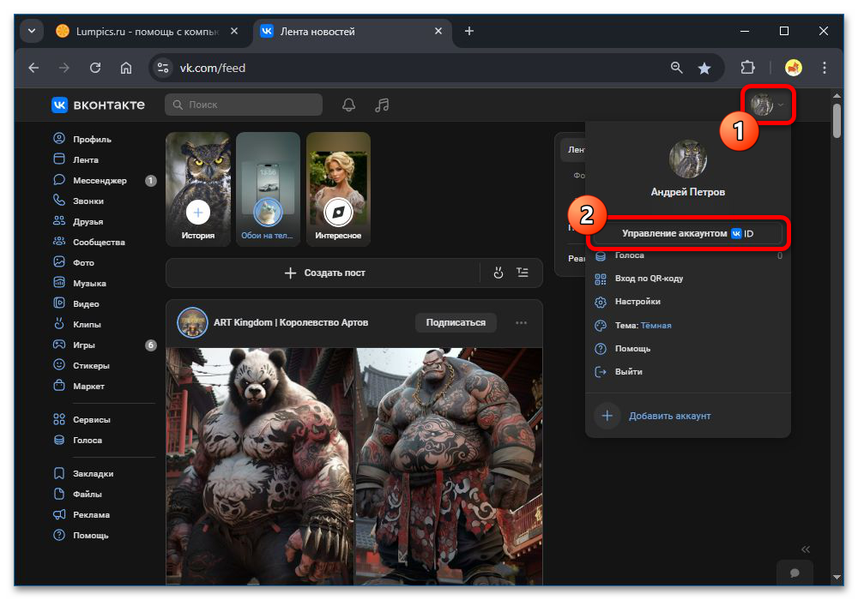Image resolution: width=858 pixels, height=600 pixels.
Task: Open a new browser tab
Action: [x=469, y=31]
